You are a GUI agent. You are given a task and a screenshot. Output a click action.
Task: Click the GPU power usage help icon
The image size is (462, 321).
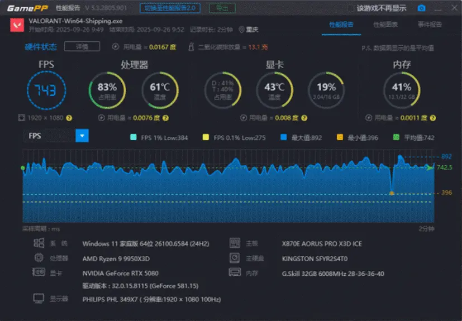pos(304,118)
